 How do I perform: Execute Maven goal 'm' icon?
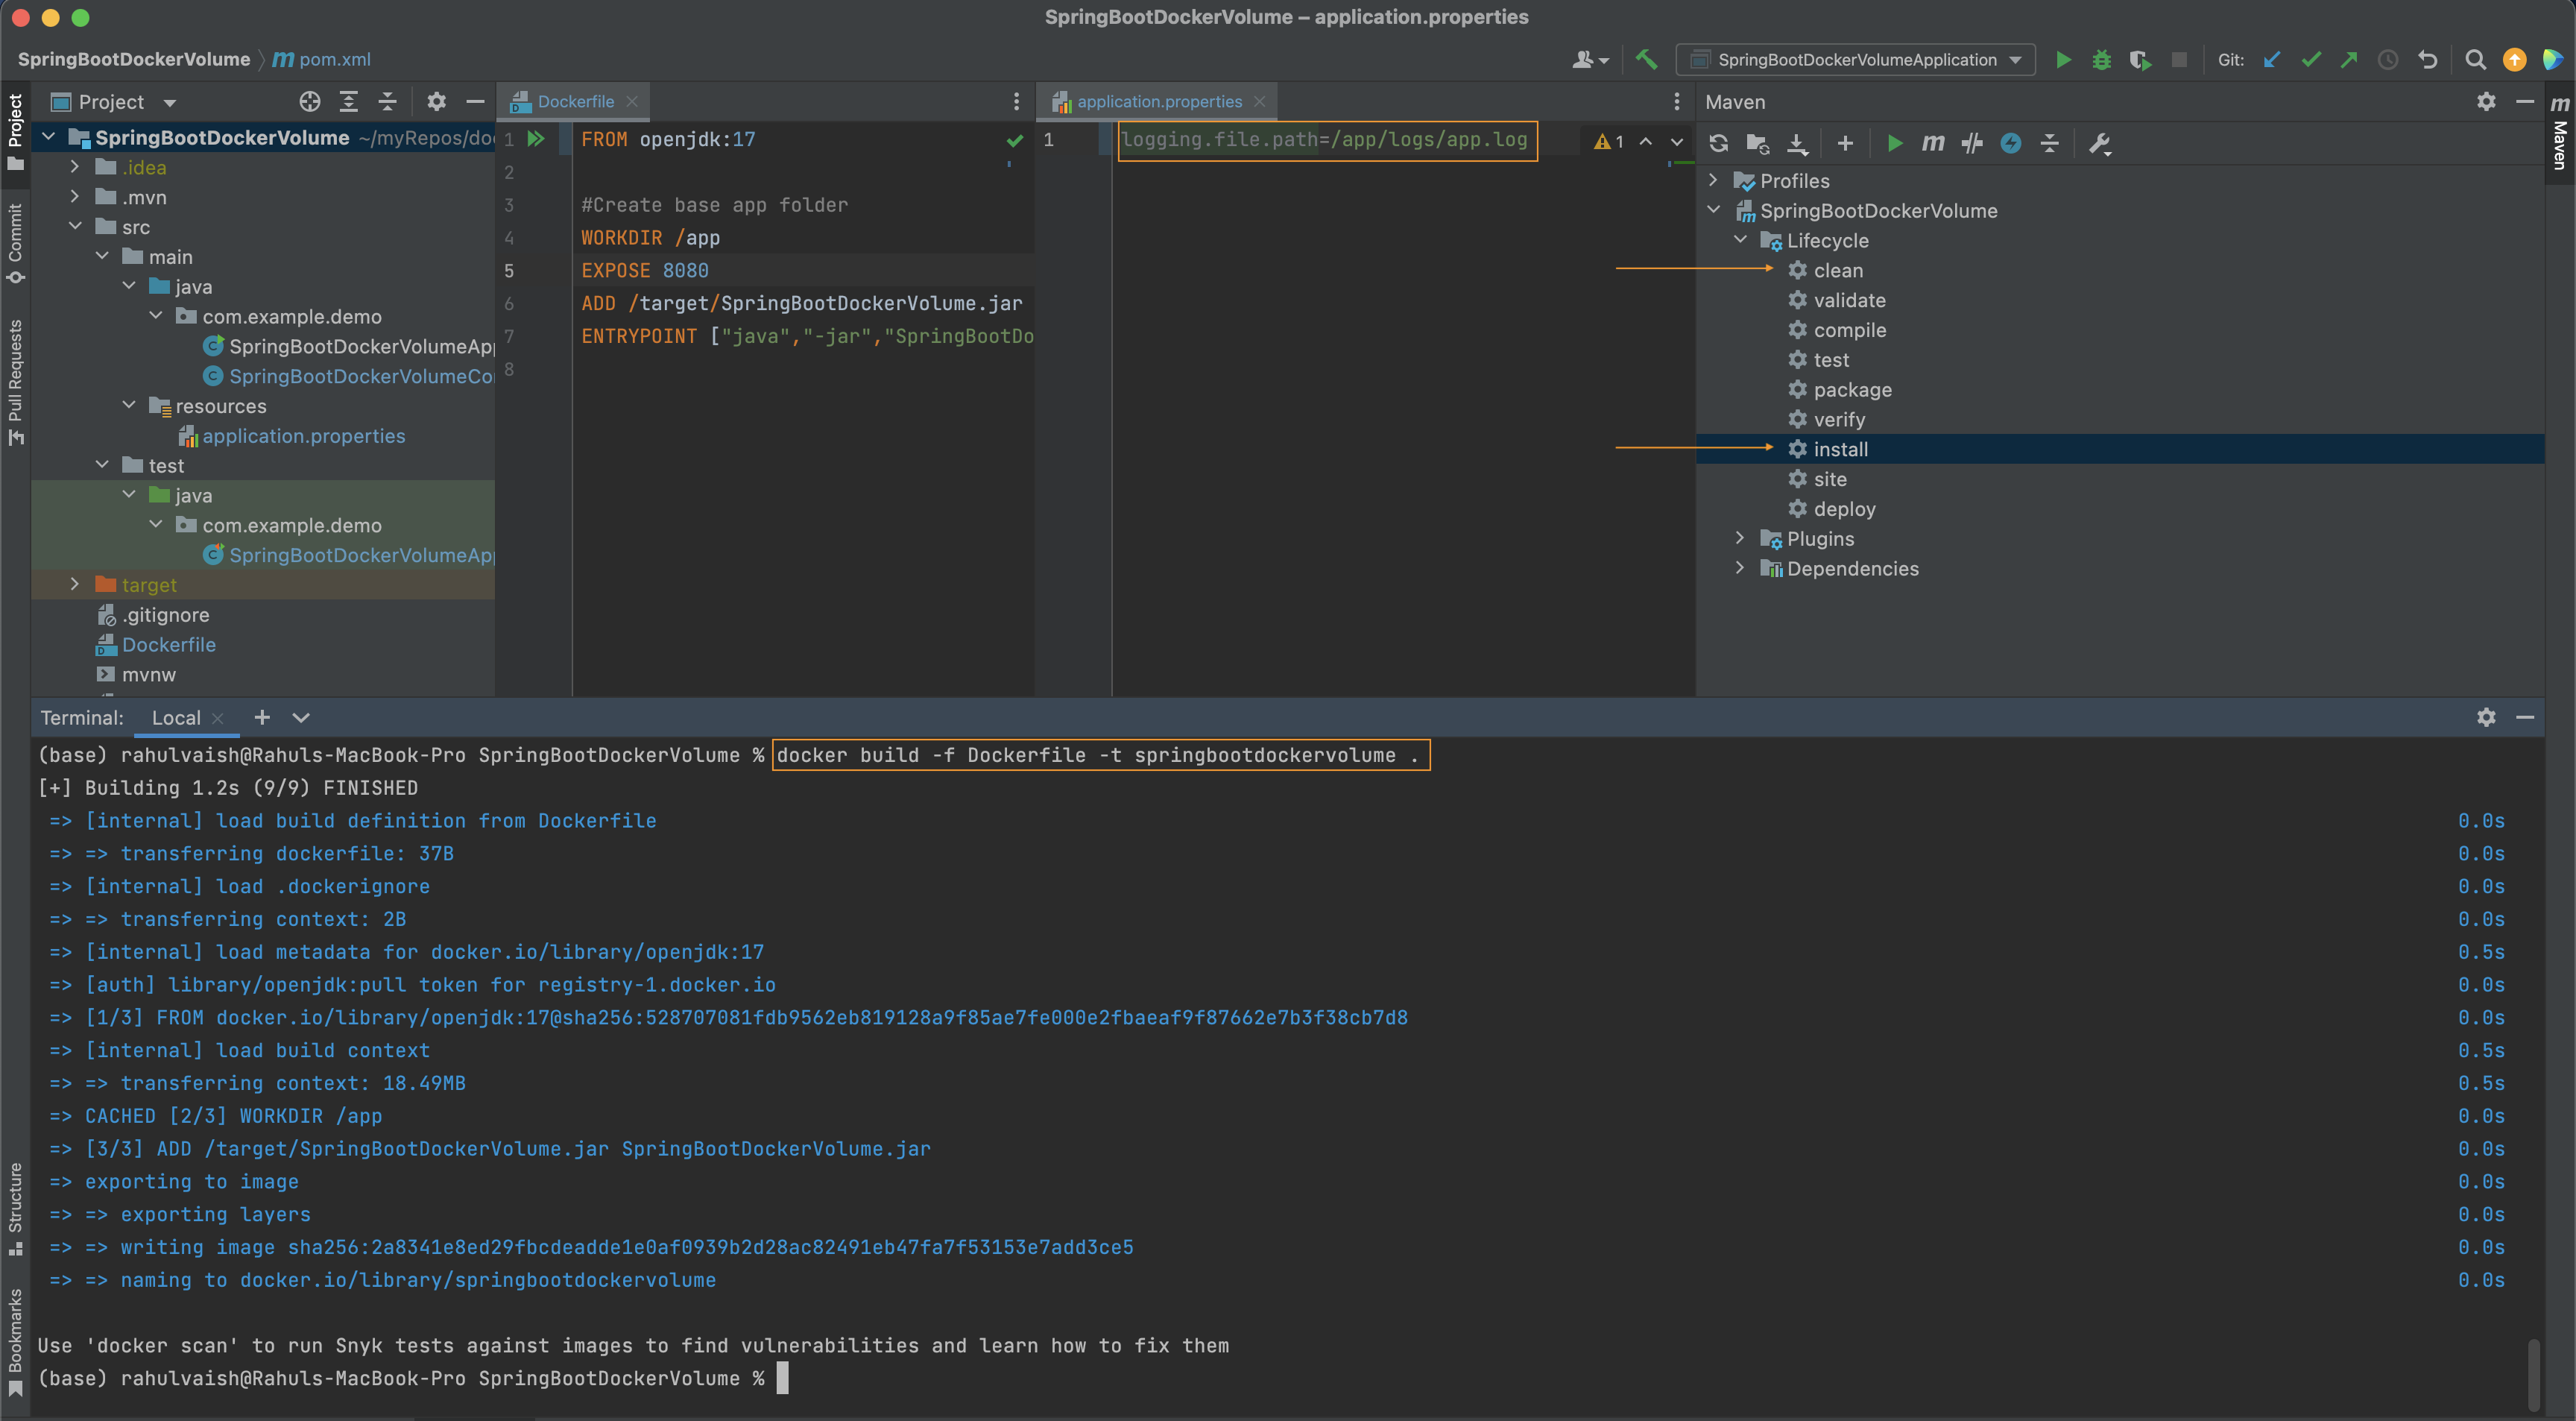[1933, 143]
